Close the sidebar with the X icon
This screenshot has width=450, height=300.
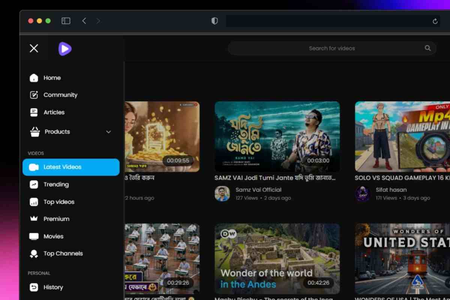coord(34,48)
